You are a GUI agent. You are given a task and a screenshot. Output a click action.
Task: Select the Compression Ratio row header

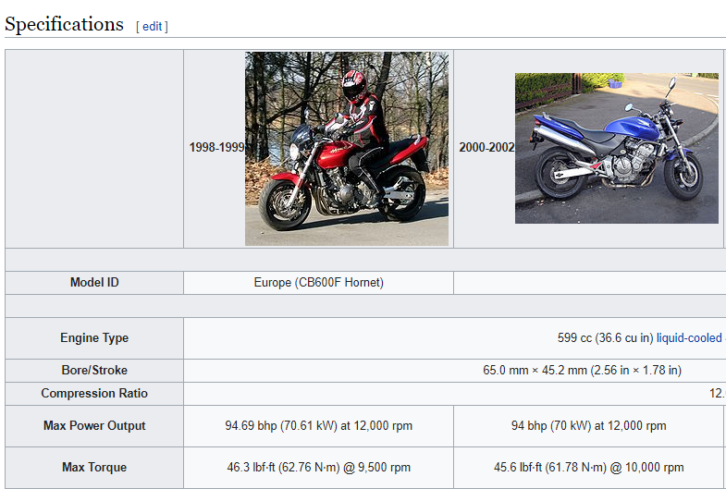tap(94, 394)
